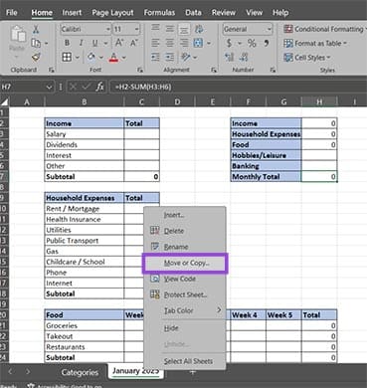Image resolution: width=367 pixels, height=388 pixels.
Task: Increase indent icon
Action: [169, 58]
